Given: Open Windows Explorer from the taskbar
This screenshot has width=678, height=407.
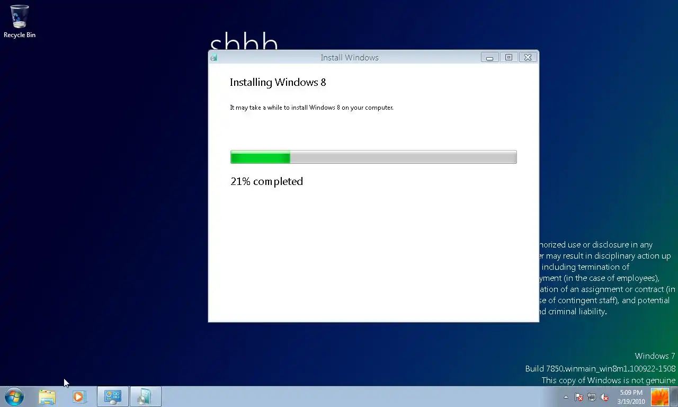Looking at the screenshot, I should click(x=47, y=396).
